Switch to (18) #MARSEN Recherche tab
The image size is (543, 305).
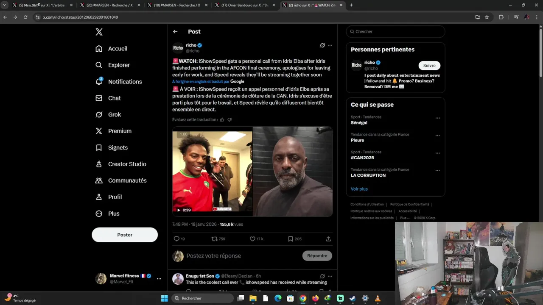pos(177,5)
